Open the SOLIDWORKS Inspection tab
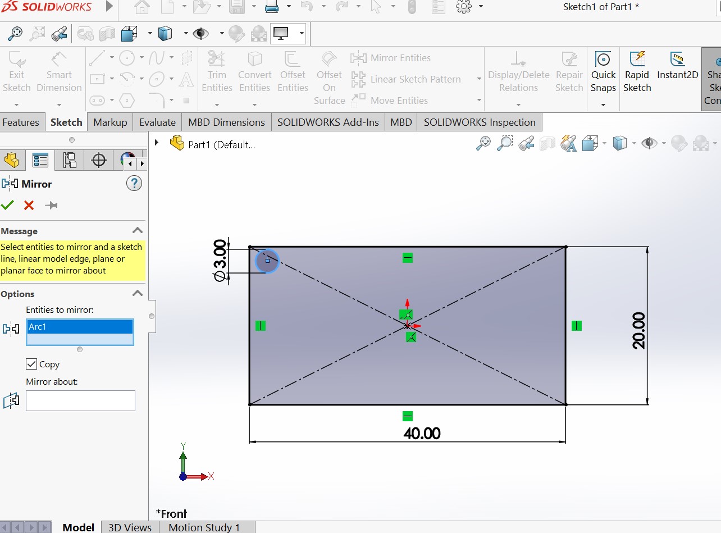This screenshot has height=533, width=721. pyautogui.click(x=480, y=122)
